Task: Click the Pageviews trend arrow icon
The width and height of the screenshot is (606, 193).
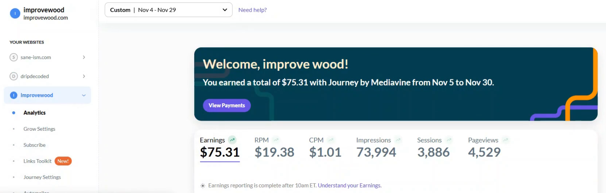Action: pos(505,140)
